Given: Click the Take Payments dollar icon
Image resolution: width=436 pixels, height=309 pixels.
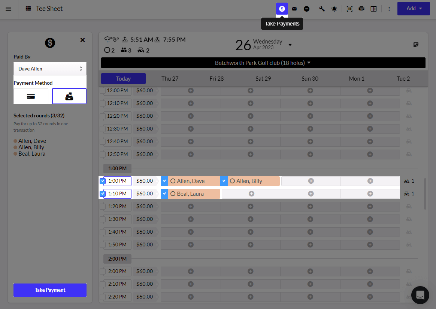Looking at the screenshot, I should pos(282,9).
